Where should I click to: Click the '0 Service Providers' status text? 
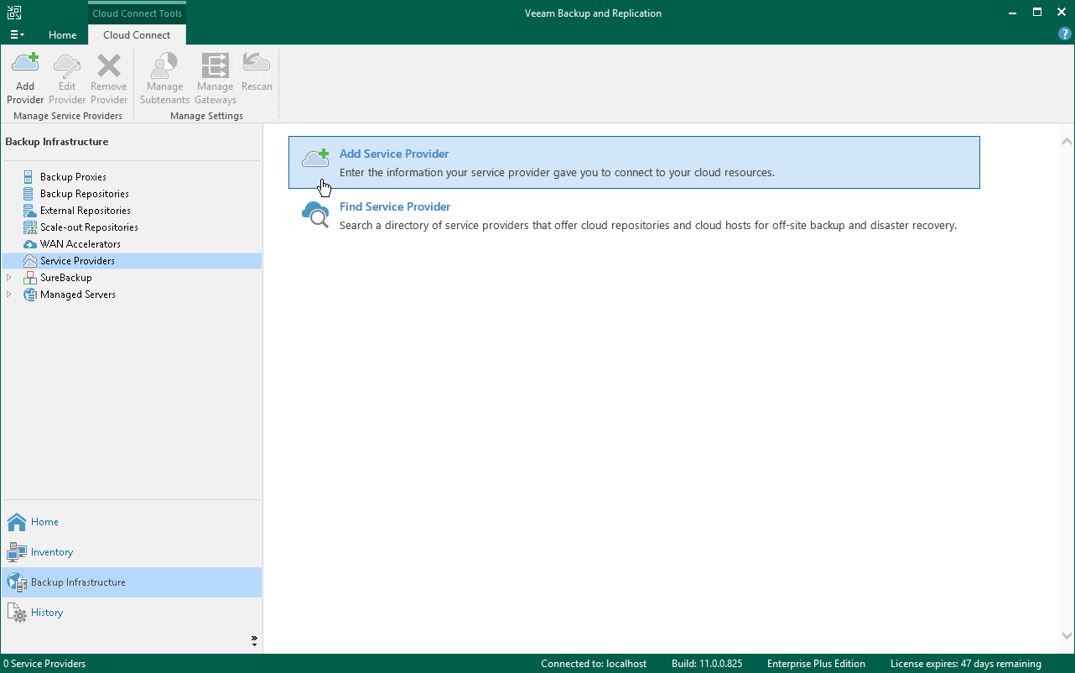coord(44,664)
